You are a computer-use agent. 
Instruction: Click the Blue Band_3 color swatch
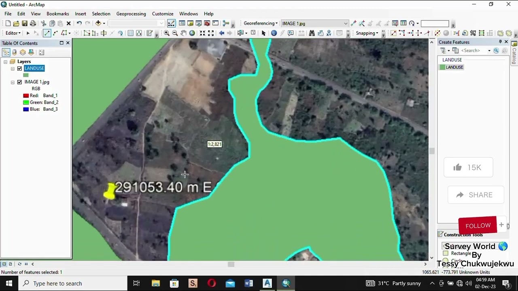pyautogui.click(x=26, y=110)
